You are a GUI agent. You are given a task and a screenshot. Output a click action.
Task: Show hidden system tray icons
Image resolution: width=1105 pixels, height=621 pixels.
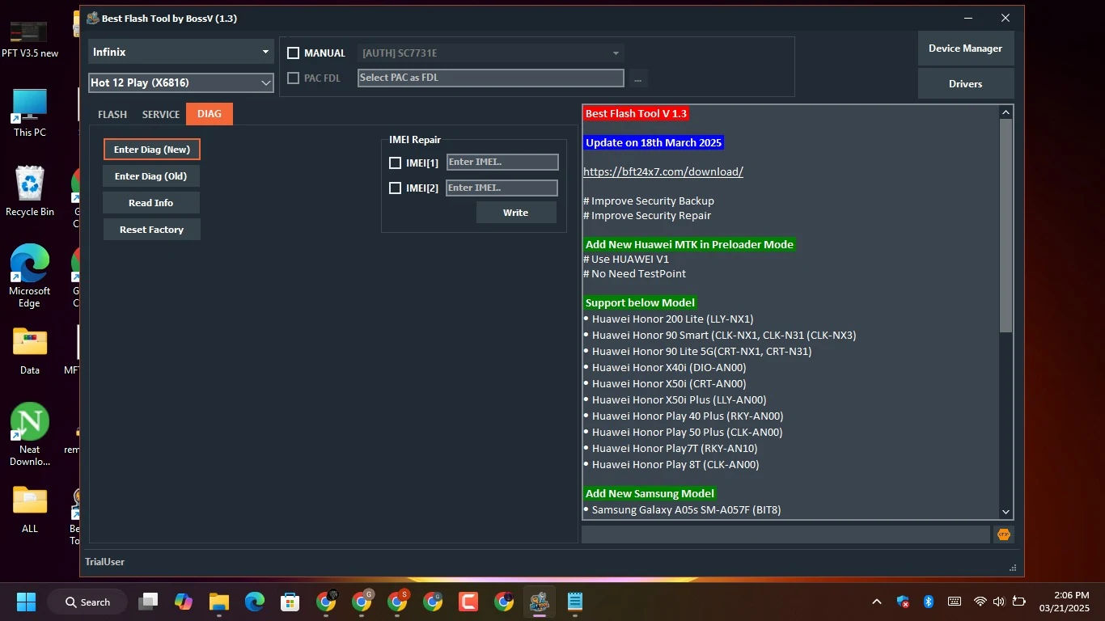(876, 602)
